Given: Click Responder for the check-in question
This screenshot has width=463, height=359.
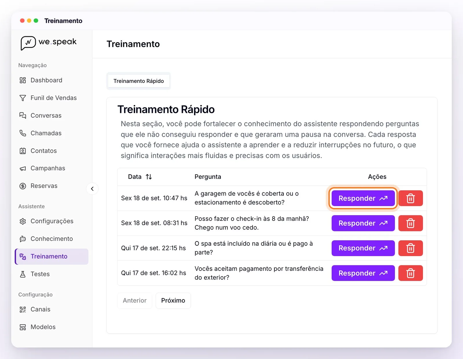Looking at the screenshot, I should click(363, 223).
